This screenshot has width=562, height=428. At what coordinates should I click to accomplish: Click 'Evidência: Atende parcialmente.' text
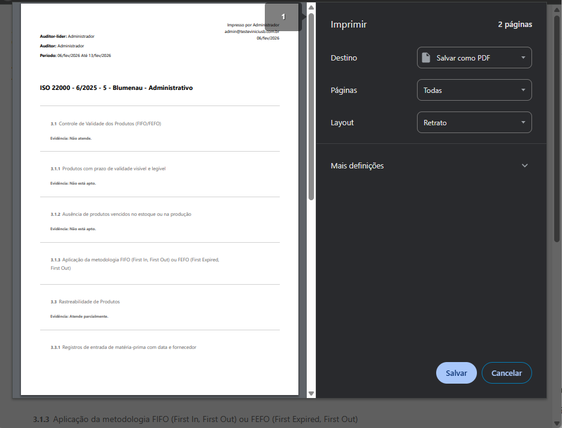click(x=79, y=317)
